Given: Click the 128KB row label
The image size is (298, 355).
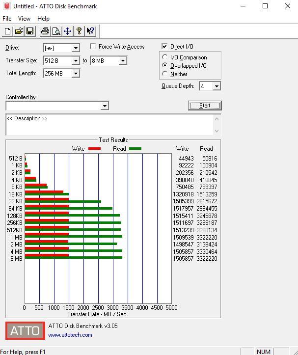Looking at the screenshot, I should pos(15,216).
